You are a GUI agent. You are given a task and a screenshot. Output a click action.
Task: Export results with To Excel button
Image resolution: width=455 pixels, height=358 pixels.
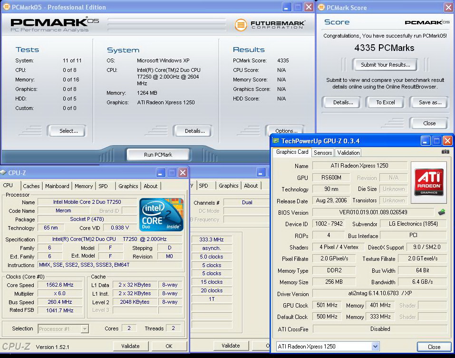tap(386, 102)
